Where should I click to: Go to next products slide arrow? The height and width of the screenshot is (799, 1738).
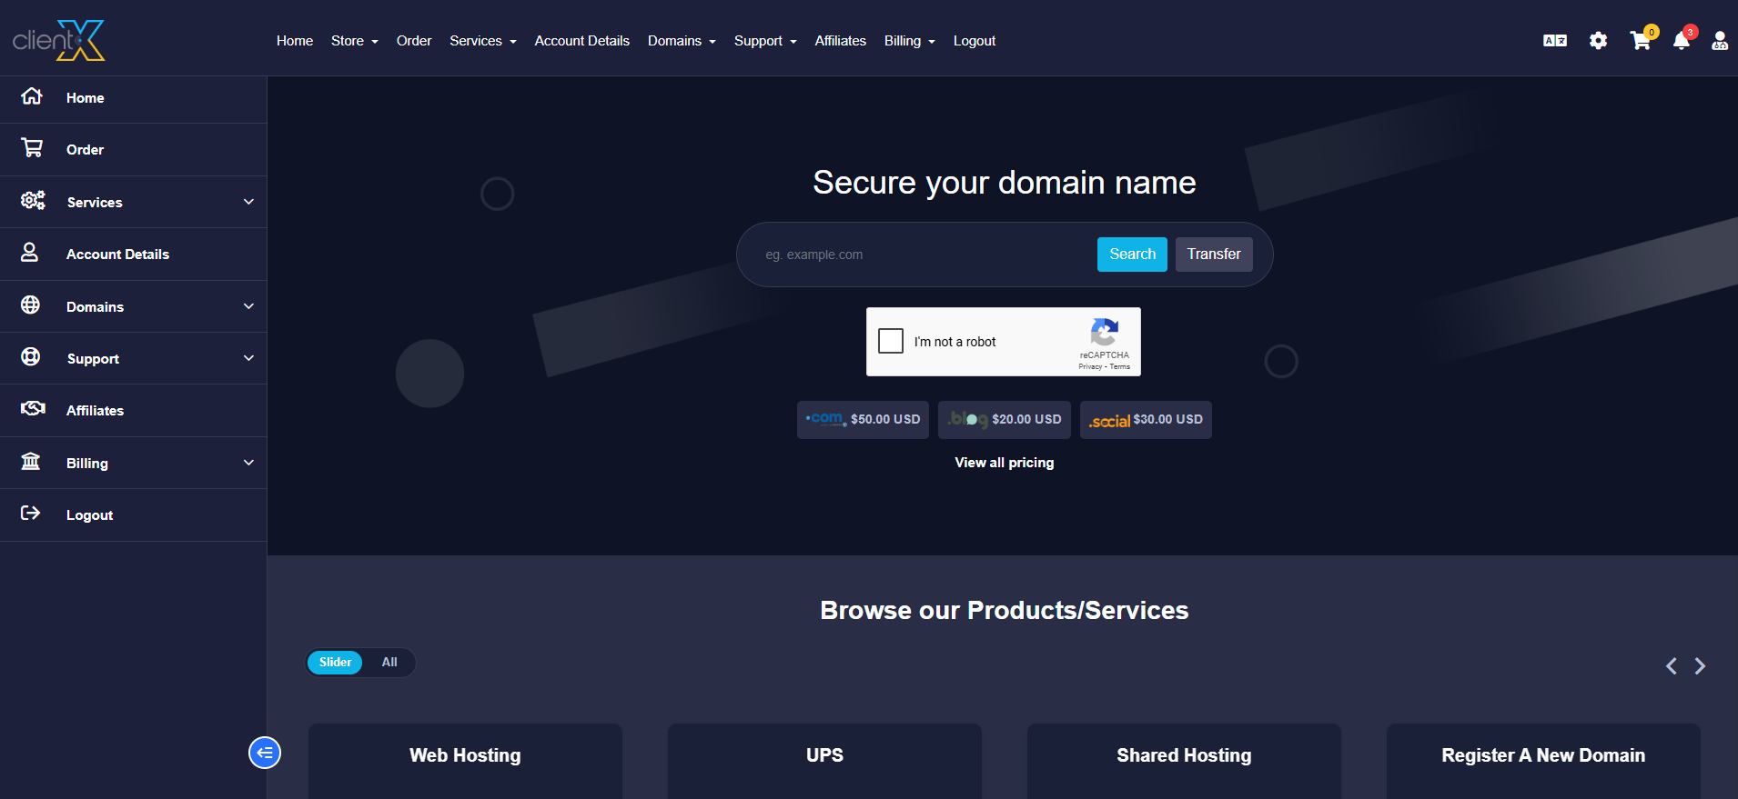pyautogui.click(x=1700, y=666)
